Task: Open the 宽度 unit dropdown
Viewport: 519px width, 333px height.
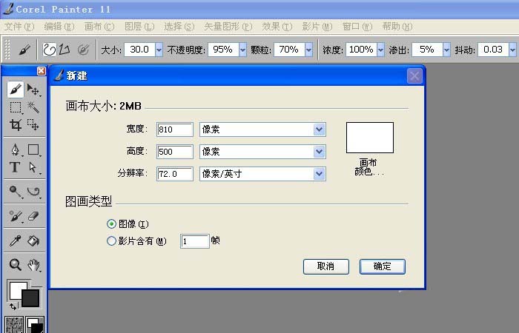Action: (x=319, y=129)
